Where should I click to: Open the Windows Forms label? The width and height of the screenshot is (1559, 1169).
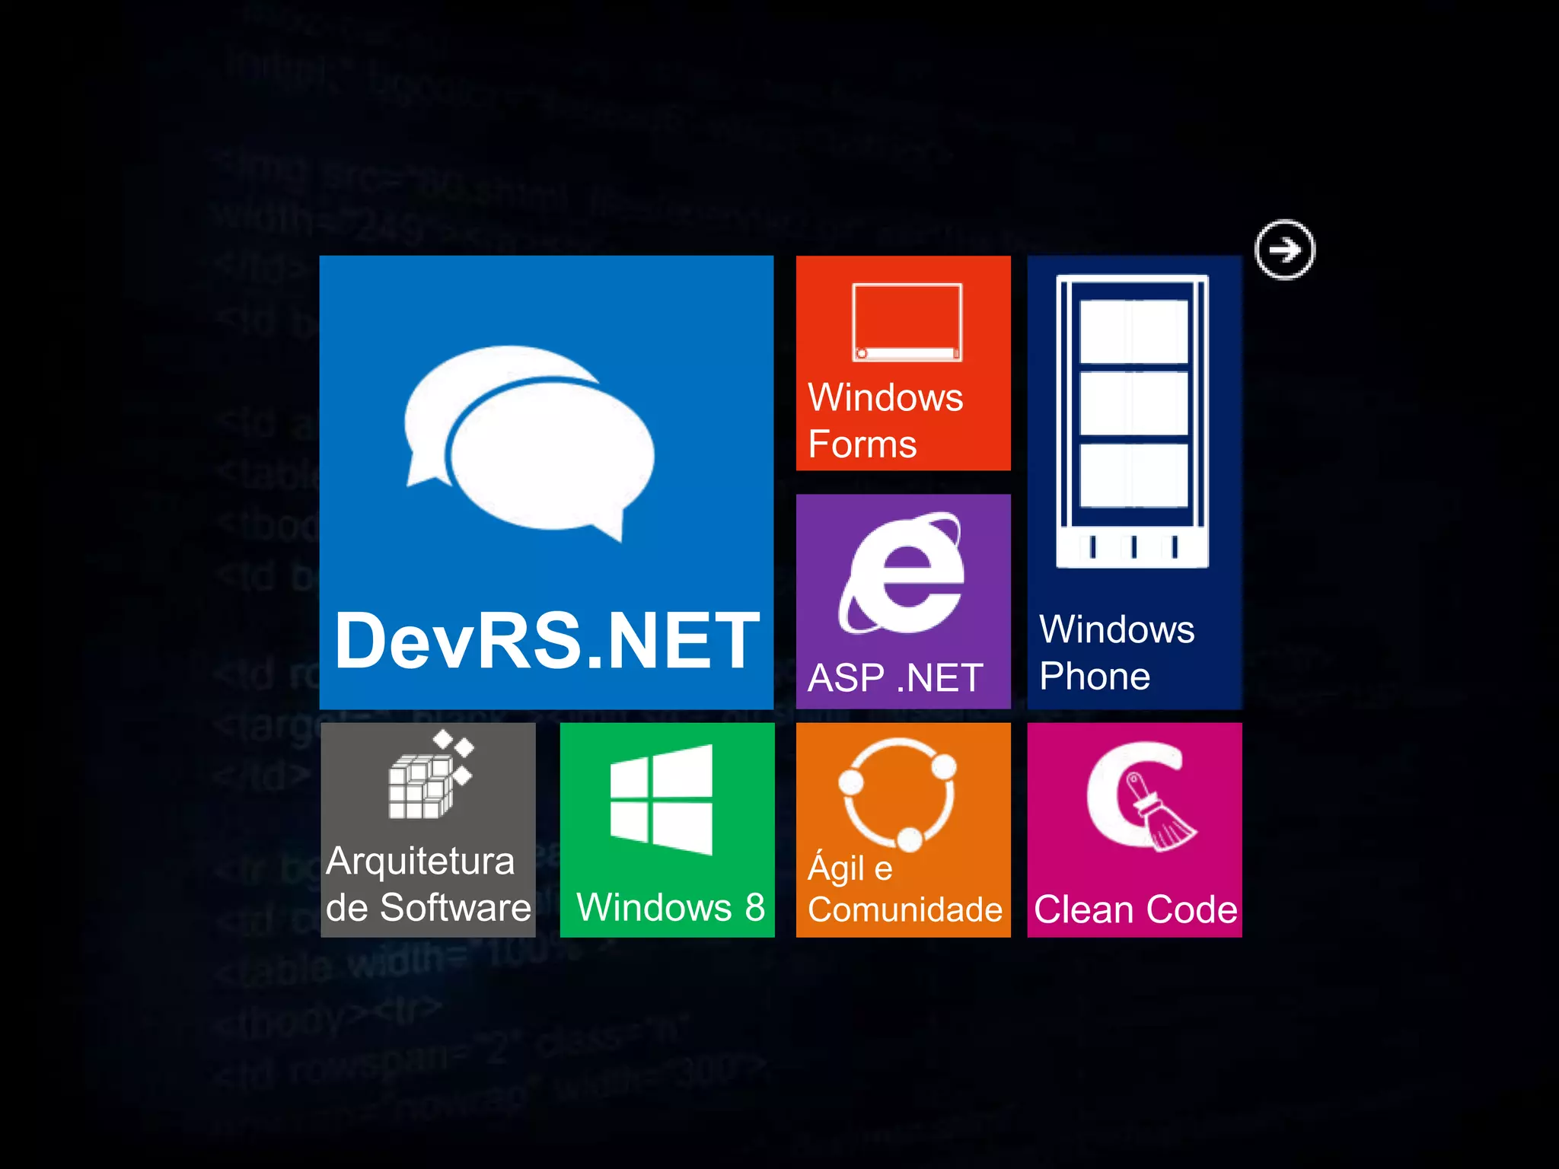(x=885, y=421)
